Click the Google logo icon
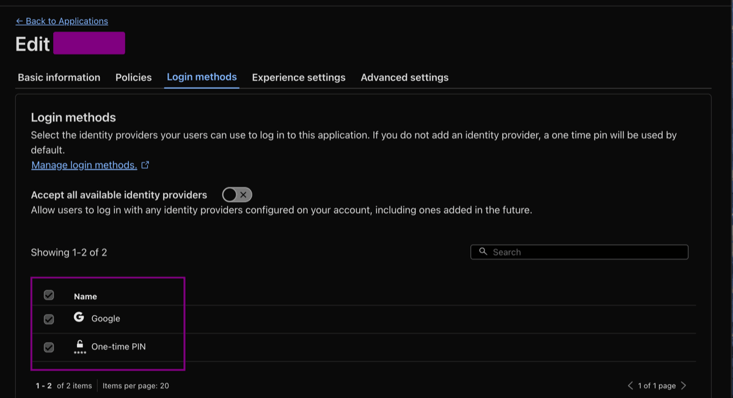Image resolution: width=733 pixels, height=398 pixels. tap(79, 317)
